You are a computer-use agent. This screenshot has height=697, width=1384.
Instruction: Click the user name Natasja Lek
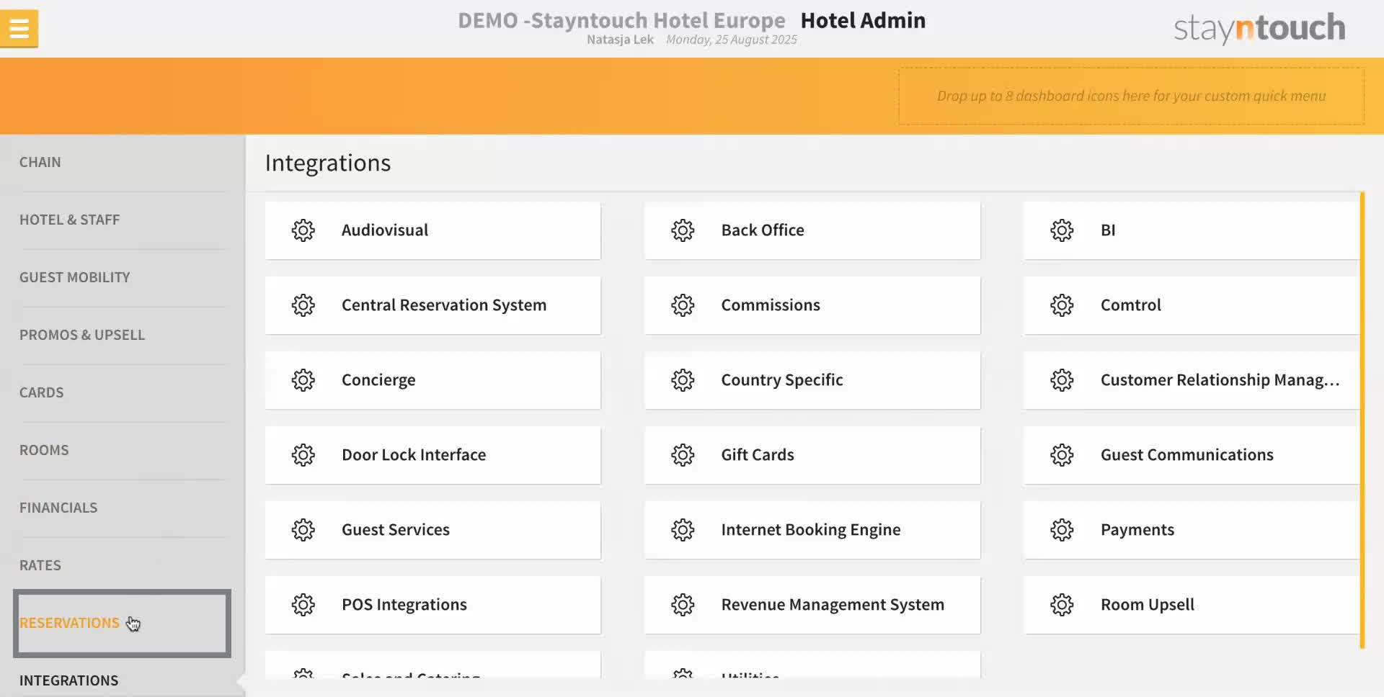pos(620,40)
